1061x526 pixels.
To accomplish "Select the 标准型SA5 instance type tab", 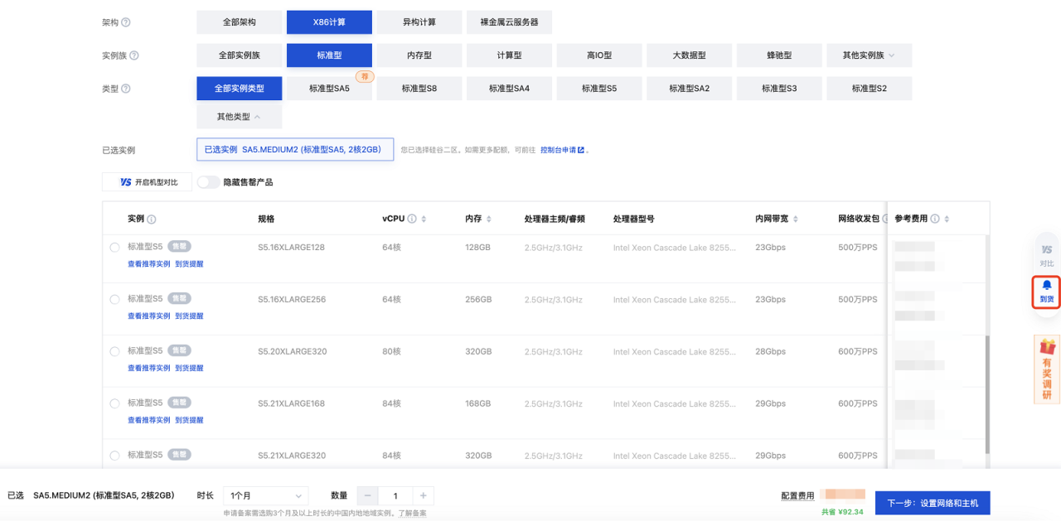I will coord(328,89).
